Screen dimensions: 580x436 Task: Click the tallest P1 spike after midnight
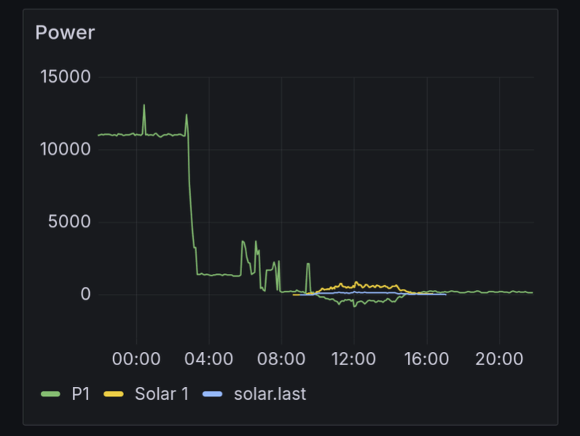(144, 106)
